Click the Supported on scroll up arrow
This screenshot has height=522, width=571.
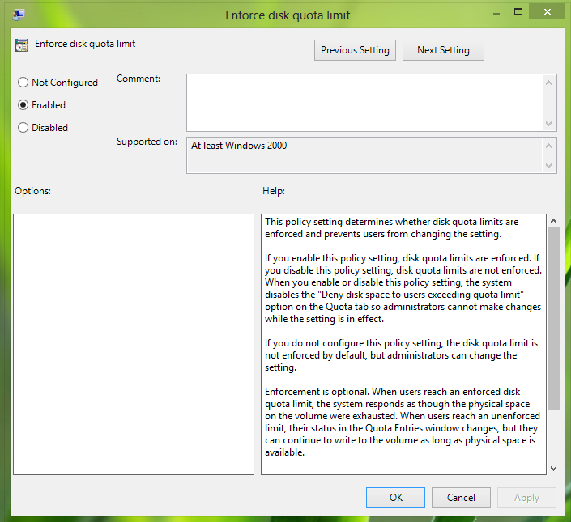coord(549,146)
